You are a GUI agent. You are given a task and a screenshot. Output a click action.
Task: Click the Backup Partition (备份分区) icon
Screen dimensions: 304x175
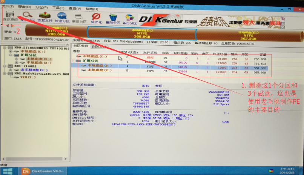(x=130, y=19)
